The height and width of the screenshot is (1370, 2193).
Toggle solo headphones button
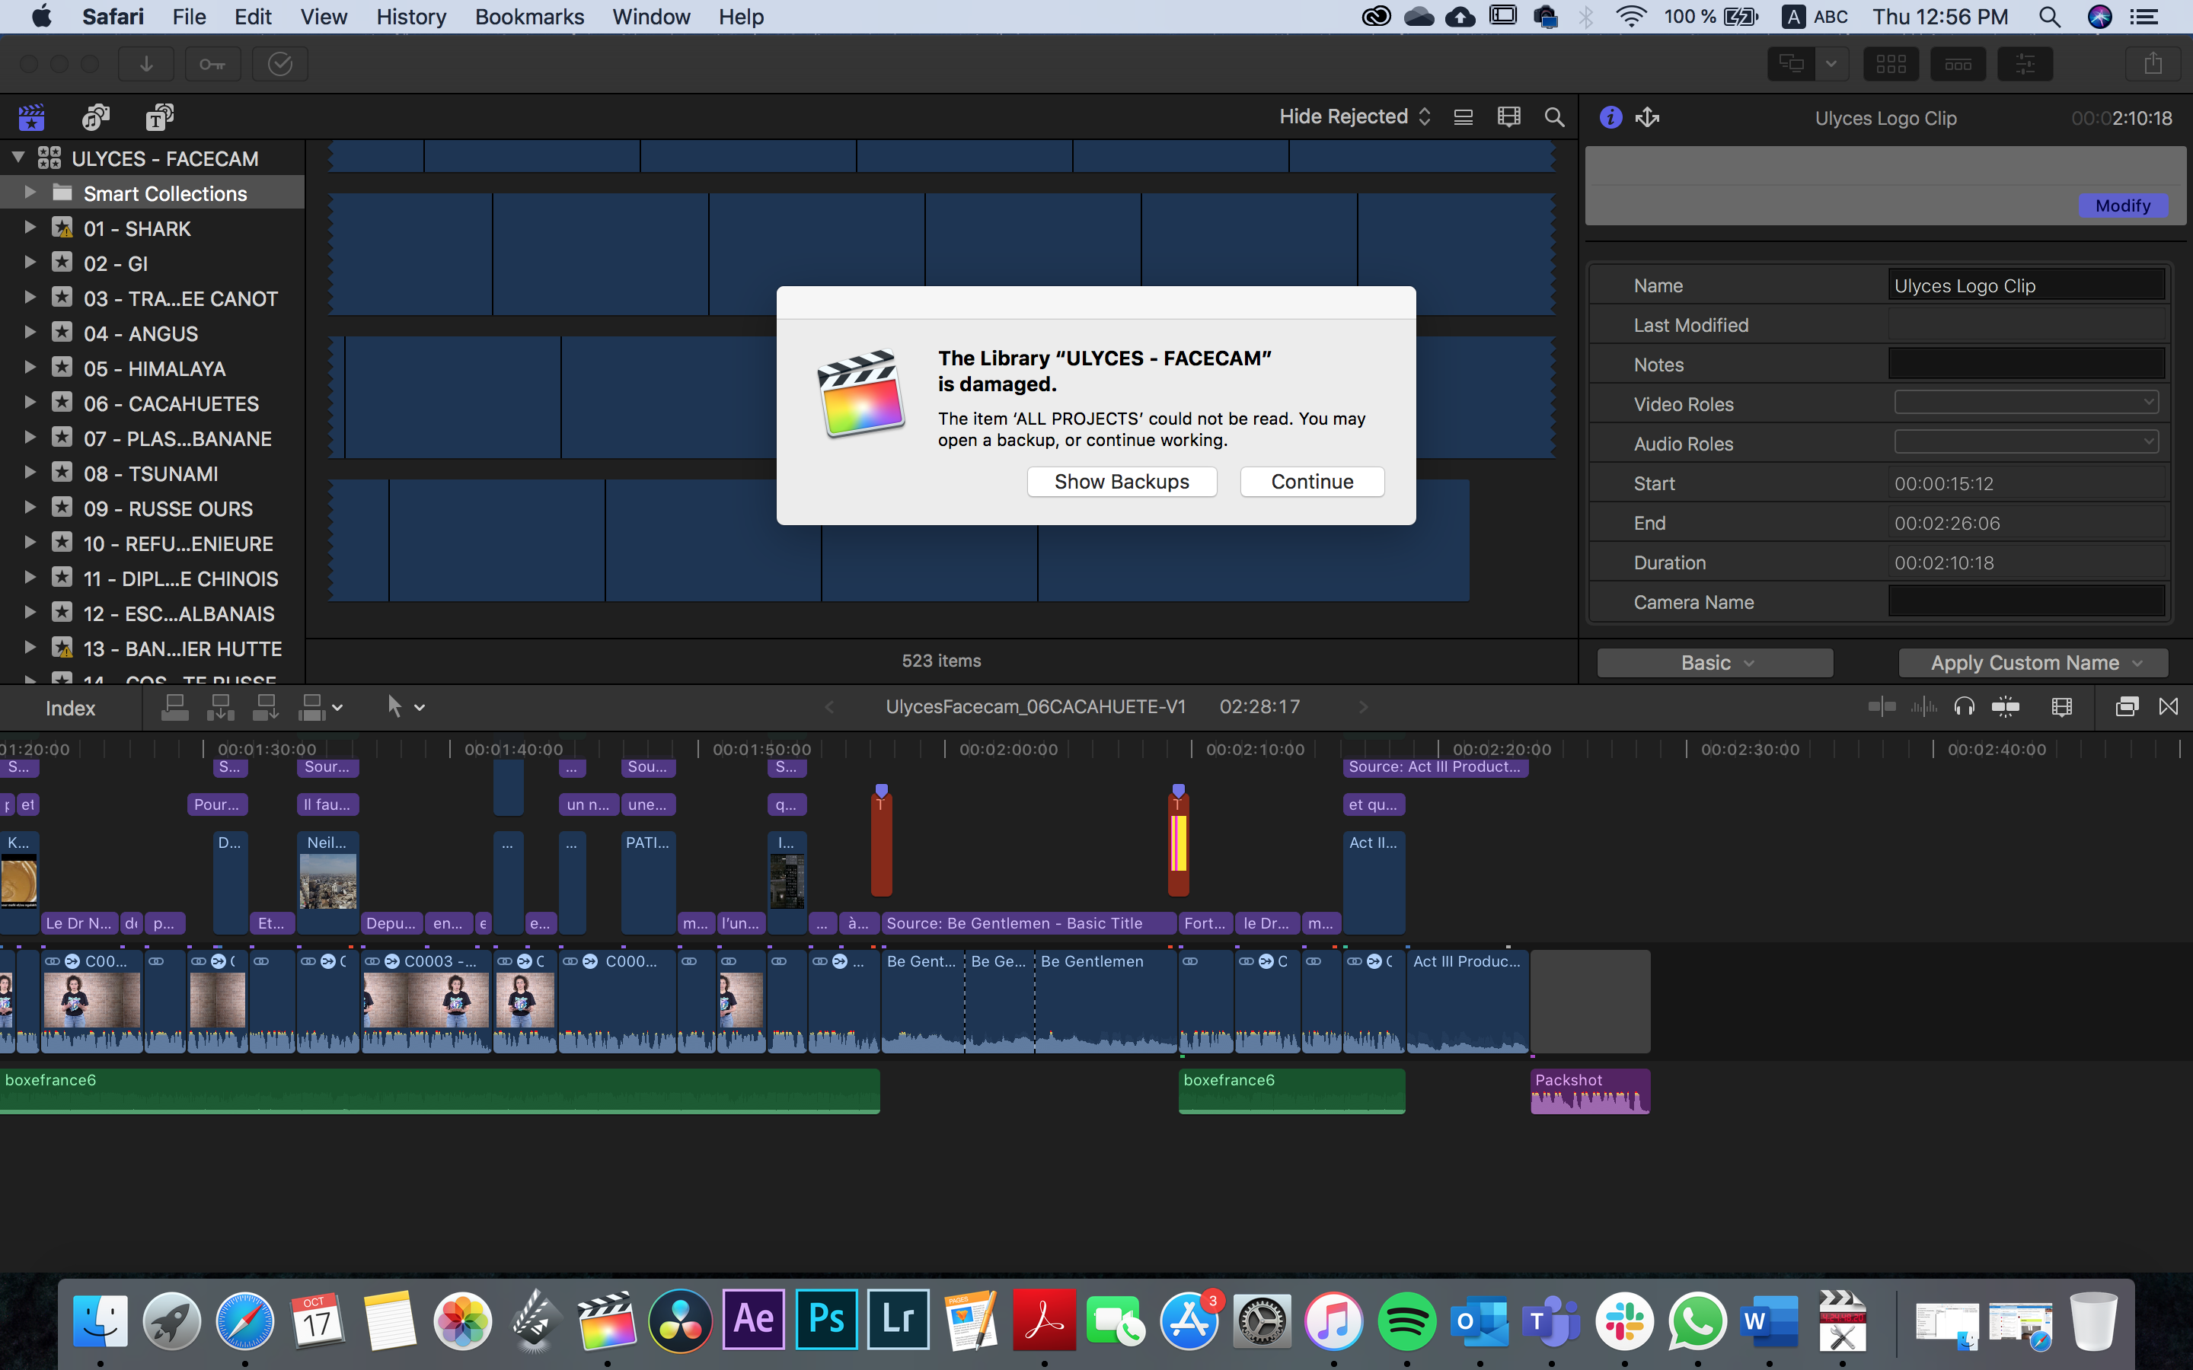[1964, 707]
